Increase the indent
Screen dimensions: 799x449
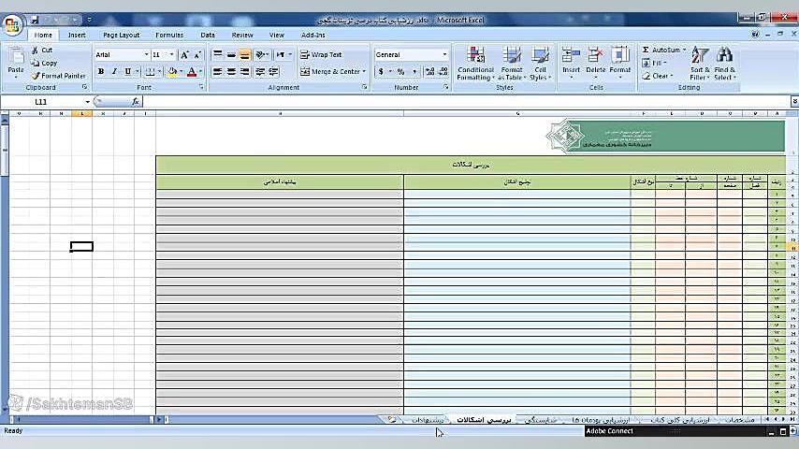[274, 71]
